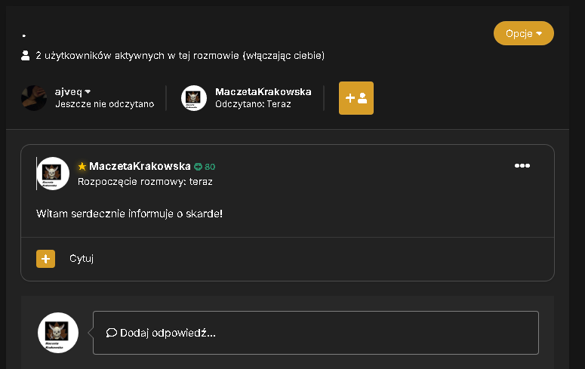Click the plus multi-quote icon
This screenshot has width=585, height=369.
point(45,259)
